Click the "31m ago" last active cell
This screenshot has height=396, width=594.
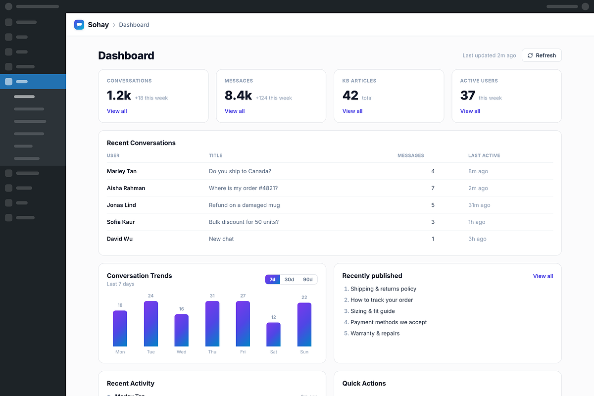(x=479, y=205)
